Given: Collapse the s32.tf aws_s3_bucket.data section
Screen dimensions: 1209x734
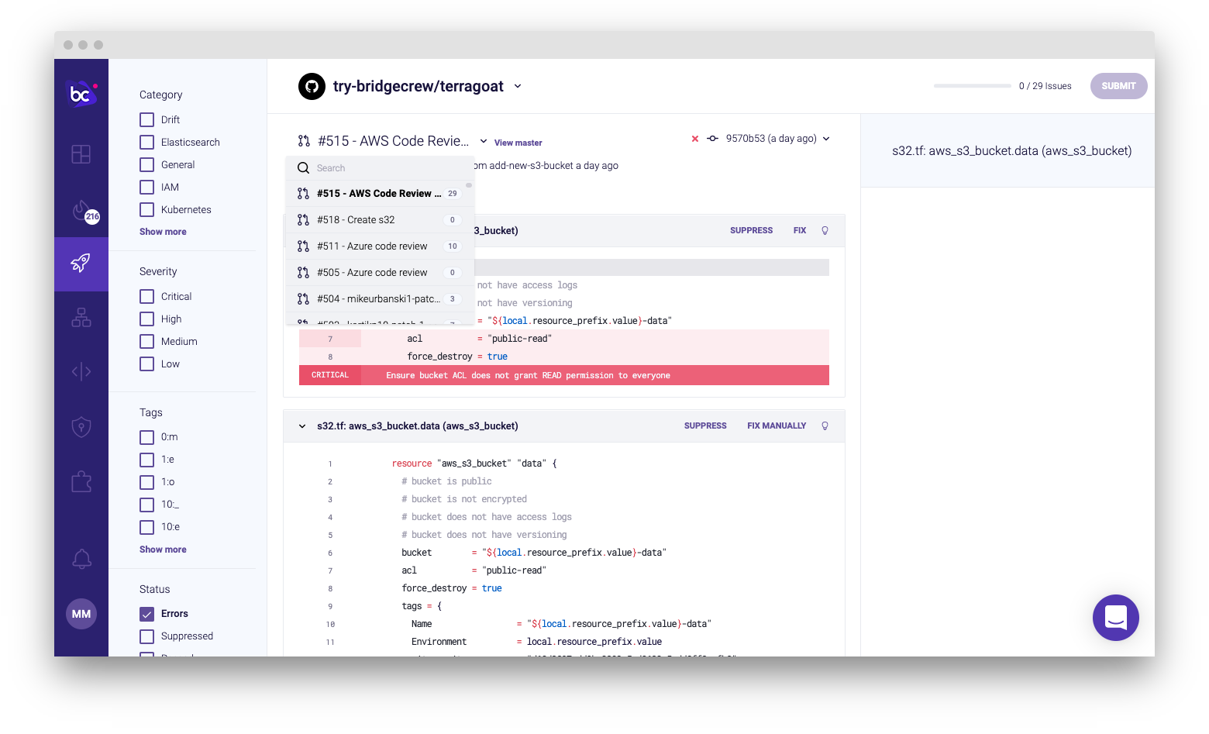Looking at the screenshot, I should pyautogui.click(x=302, y=426).
